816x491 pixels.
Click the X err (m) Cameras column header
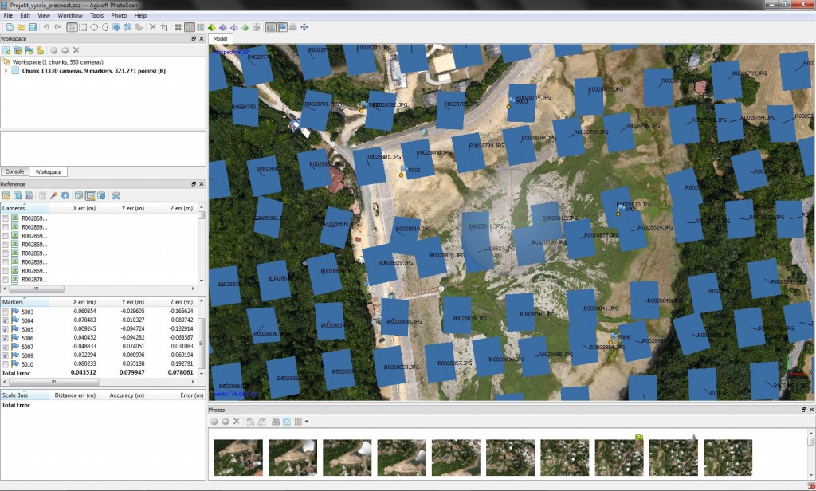click(85, 208)
